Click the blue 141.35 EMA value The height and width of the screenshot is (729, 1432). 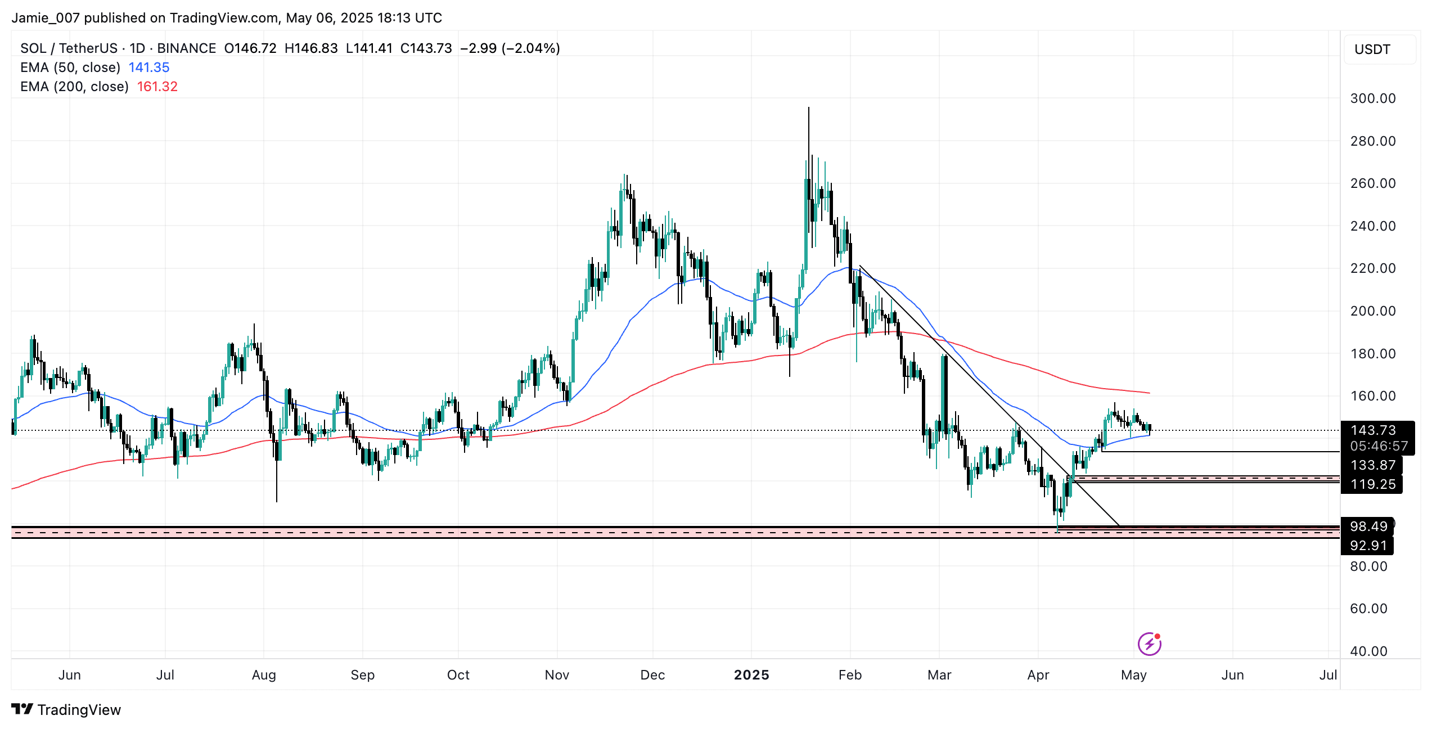[149, 67]
